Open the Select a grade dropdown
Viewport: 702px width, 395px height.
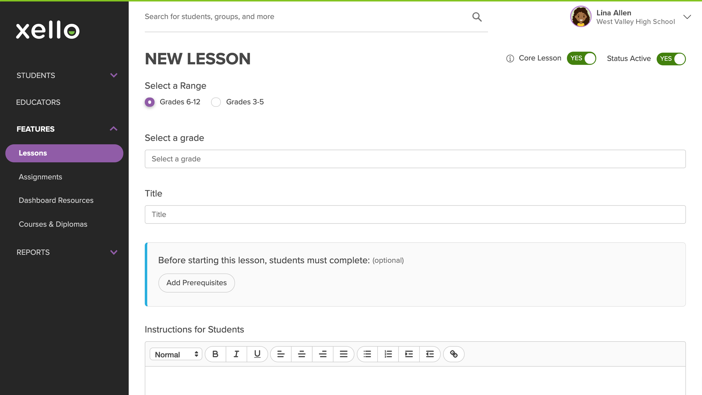[415, 159]
